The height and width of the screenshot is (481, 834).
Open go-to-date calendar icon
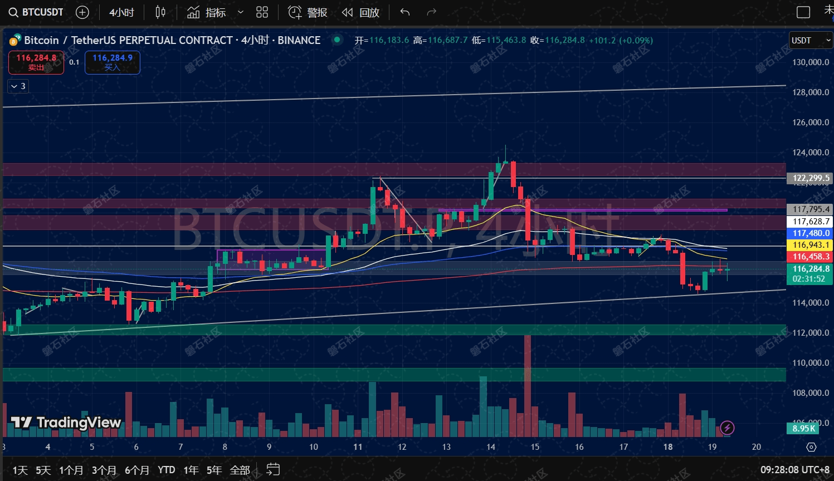[x=272, y=470]
